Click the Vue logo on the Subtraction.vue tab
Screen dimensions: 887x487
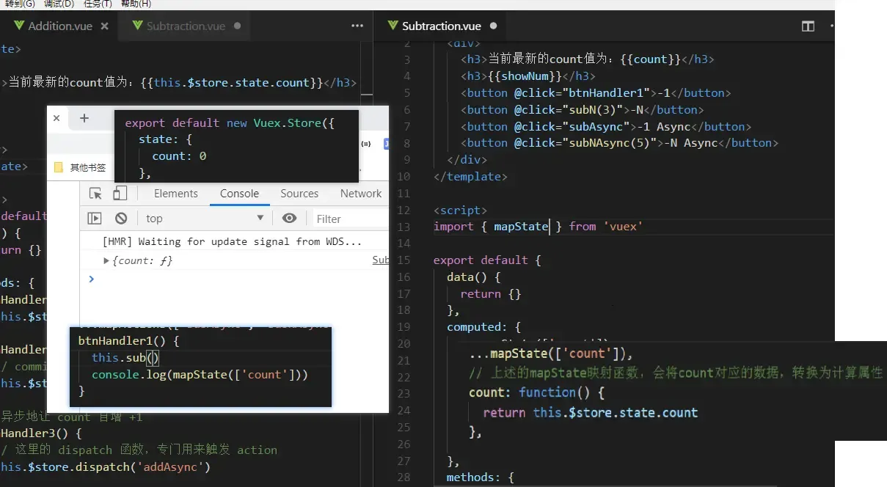(x=138, y=26)
